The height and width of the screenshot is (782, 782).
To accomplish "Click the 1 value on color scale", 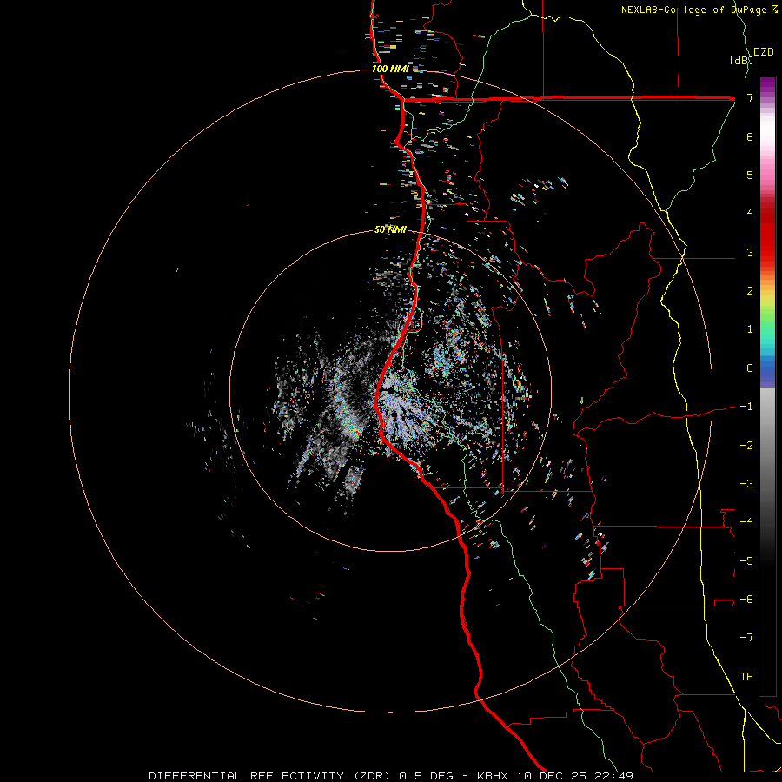I will 750,329.
